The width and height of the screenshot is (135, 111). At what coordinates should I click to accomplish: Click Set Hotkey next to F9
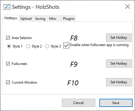[x=119, y=64]
